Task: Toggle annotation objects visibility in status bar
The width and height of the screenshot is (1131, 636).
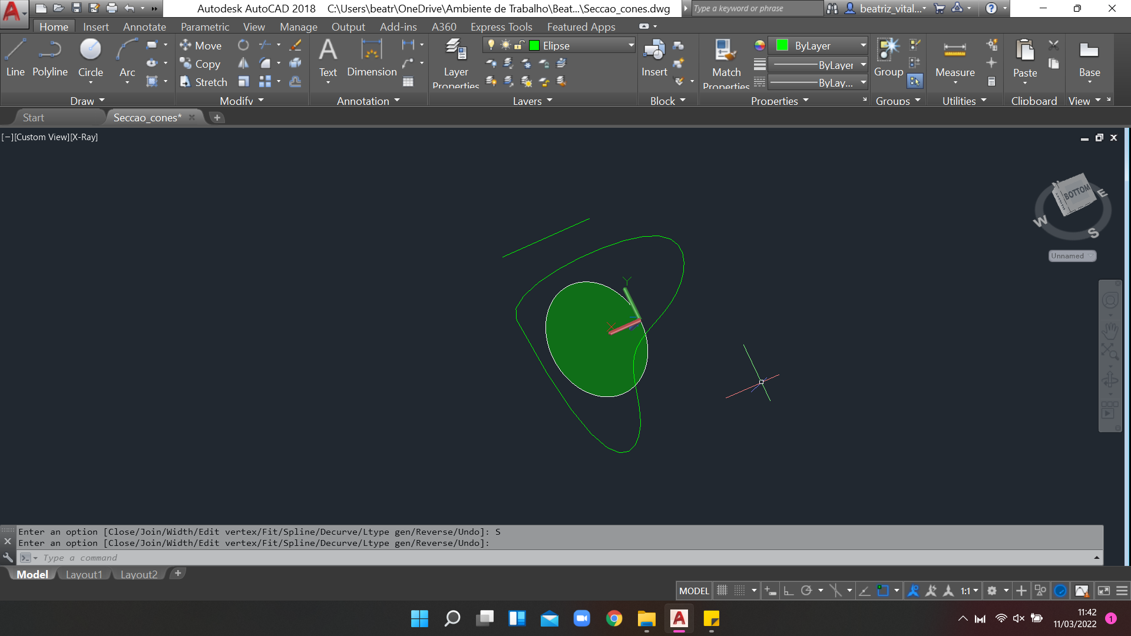Action: click(x=913, y=591)
